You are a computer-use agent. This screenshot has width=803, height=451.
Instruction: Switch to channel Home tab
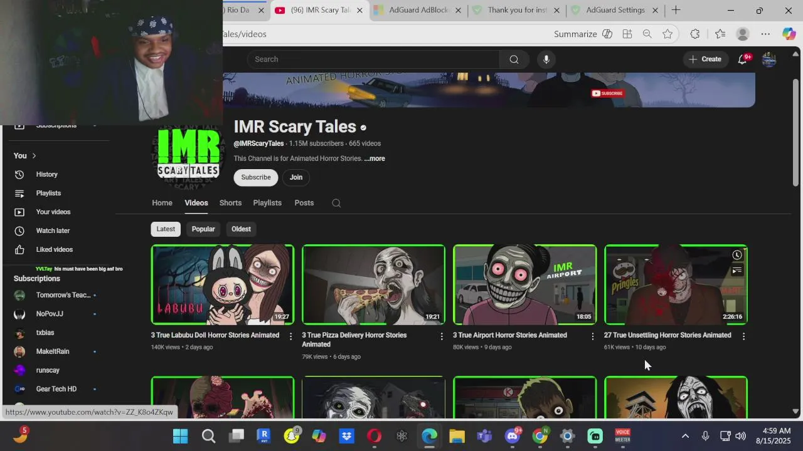coord(162,203)
